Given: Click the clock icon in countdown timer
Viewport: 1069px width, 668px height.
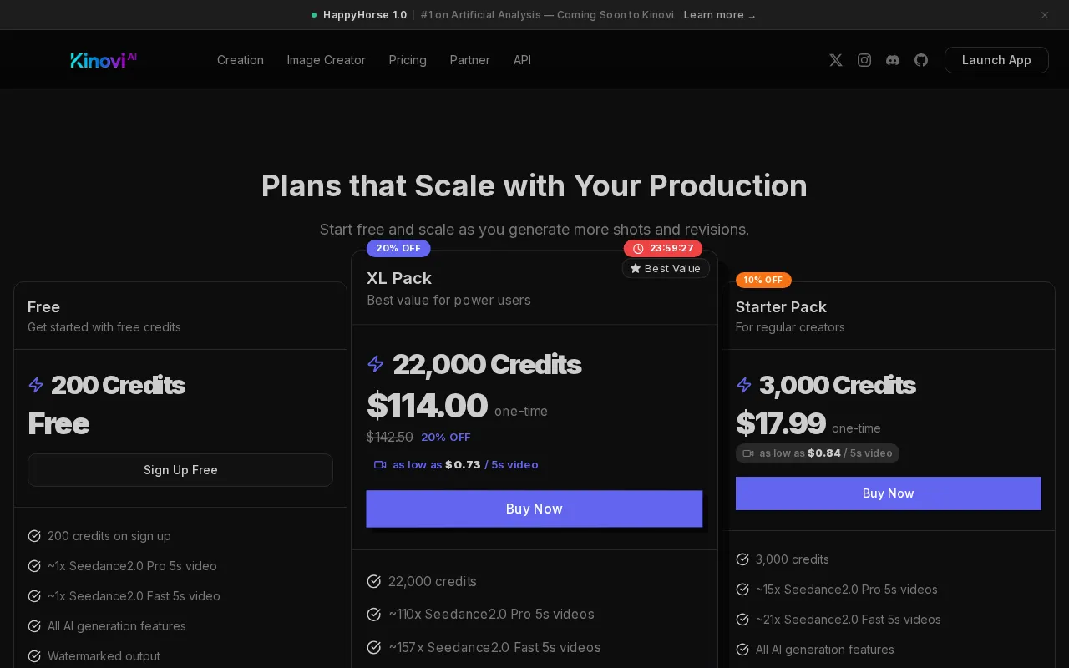Looking at the screenshot, I should pyautogui.click(x=638, y=249).
